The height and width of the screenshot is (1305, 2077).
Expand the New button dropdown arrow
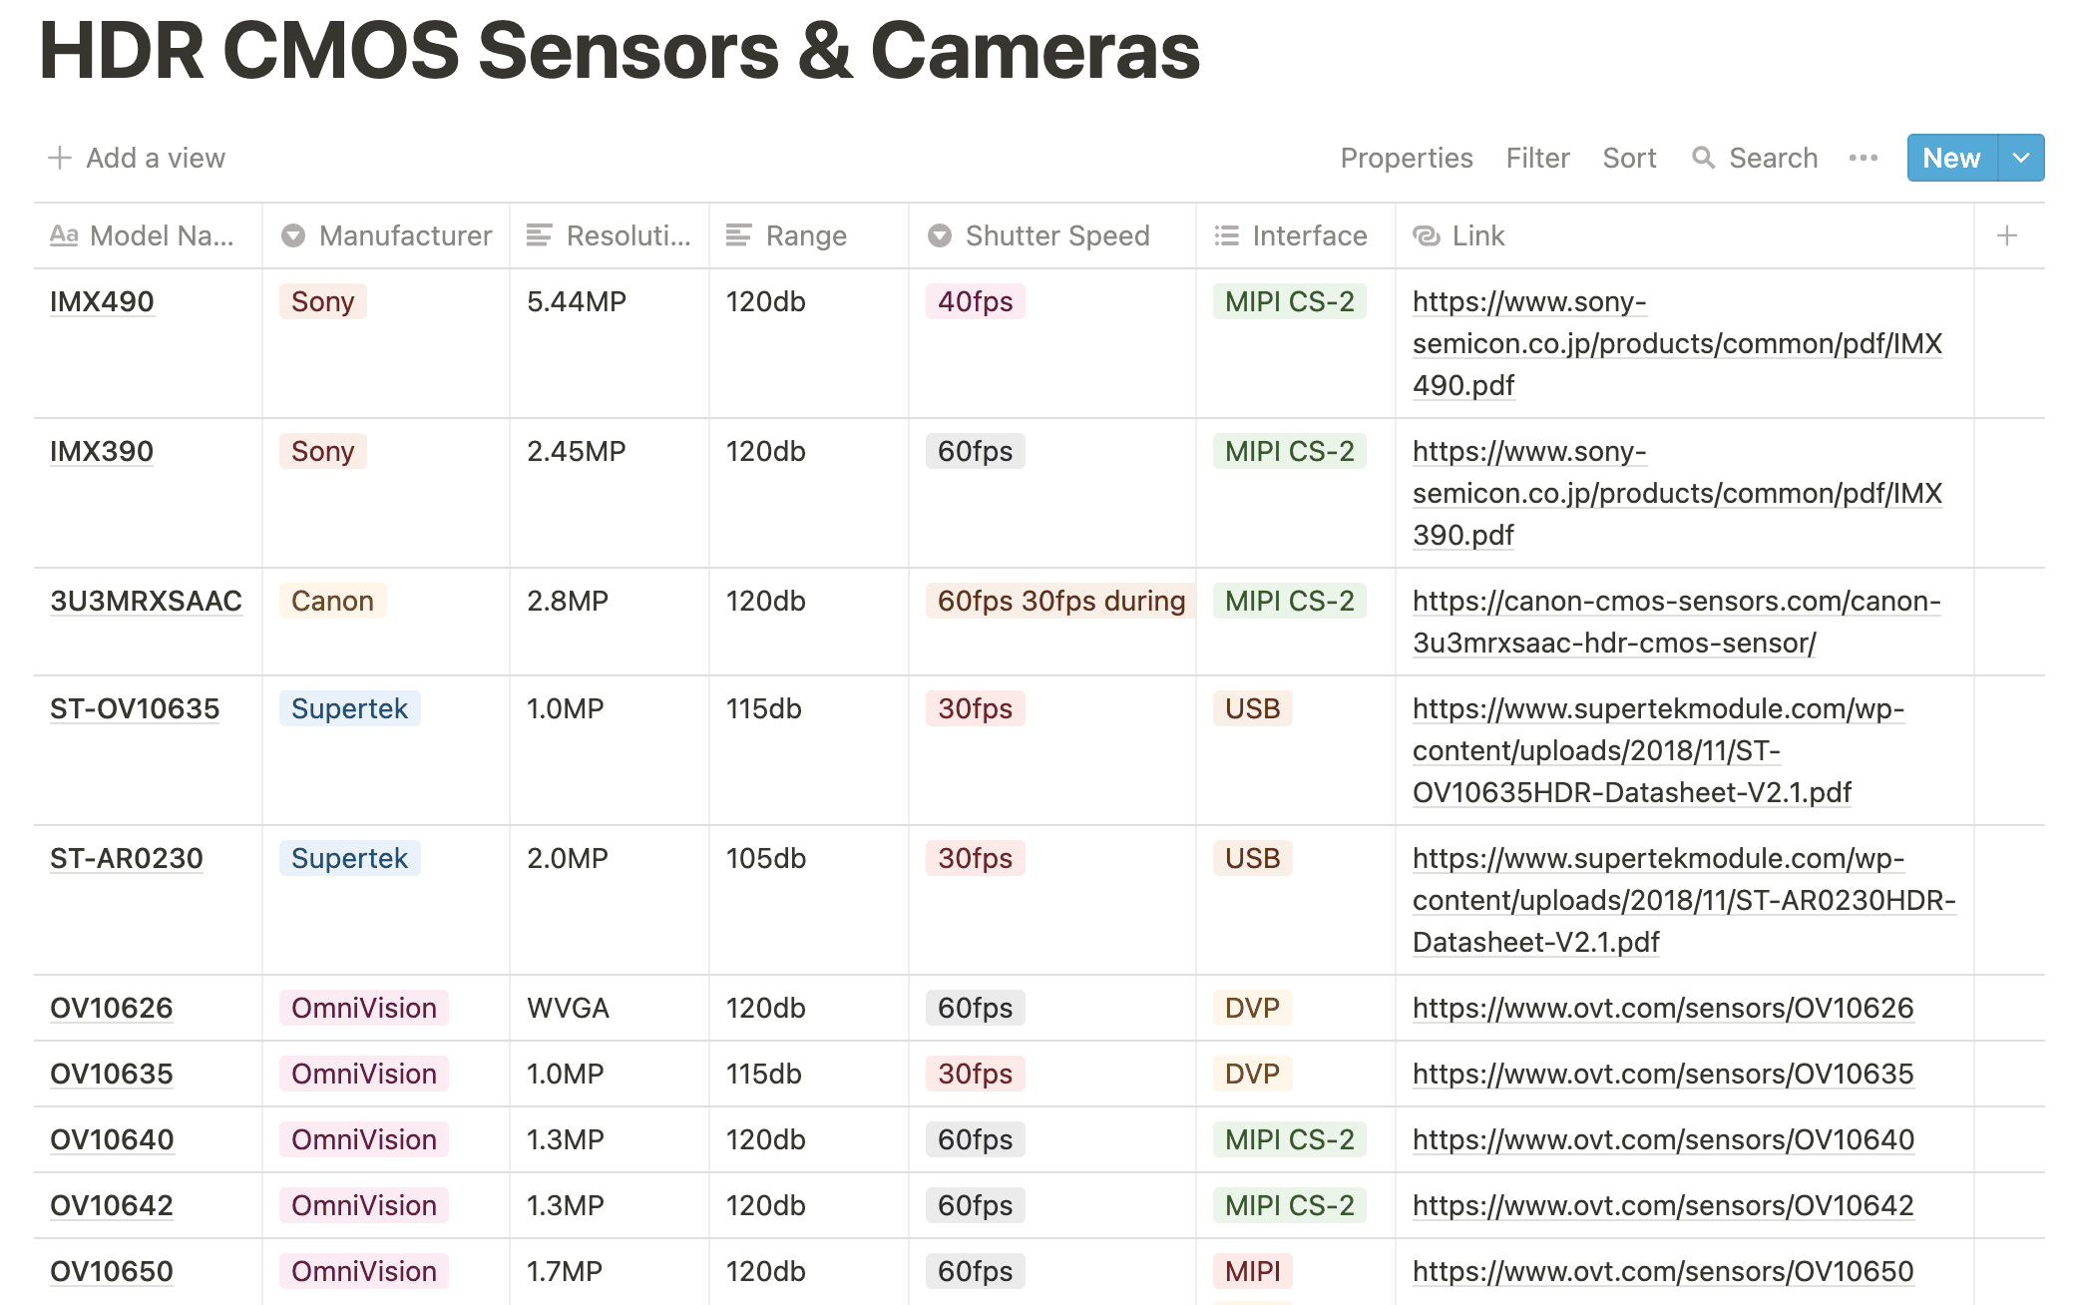click(x=2021, y=158)
